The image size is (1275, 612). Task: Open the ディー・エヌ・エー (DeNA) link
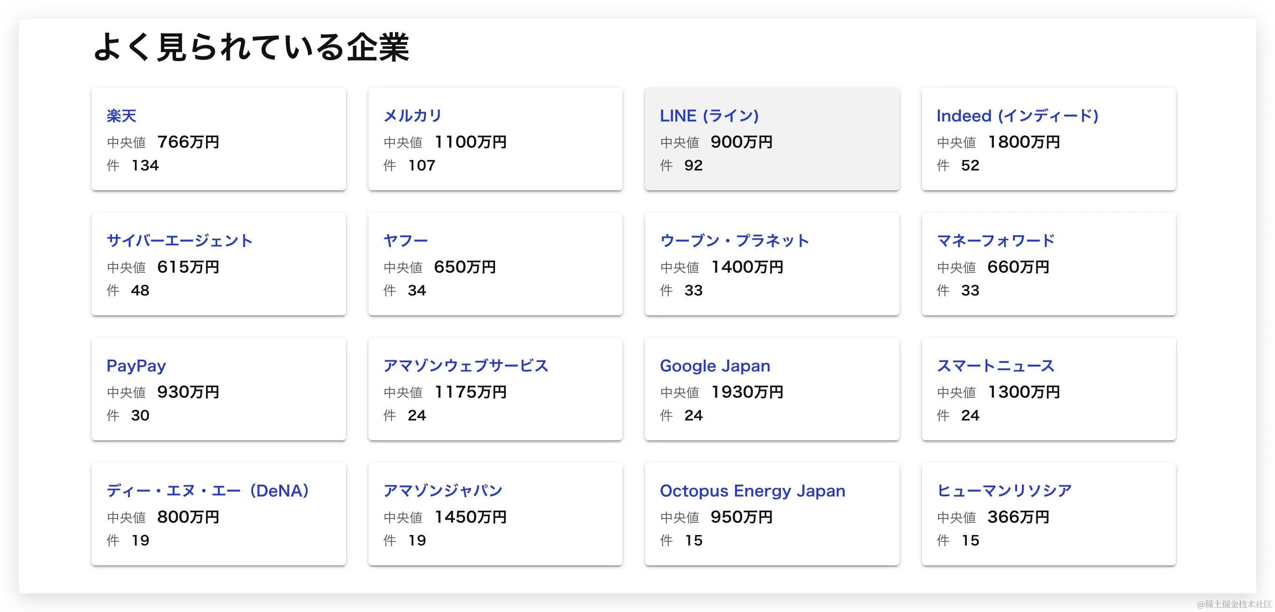pos(208,491)
